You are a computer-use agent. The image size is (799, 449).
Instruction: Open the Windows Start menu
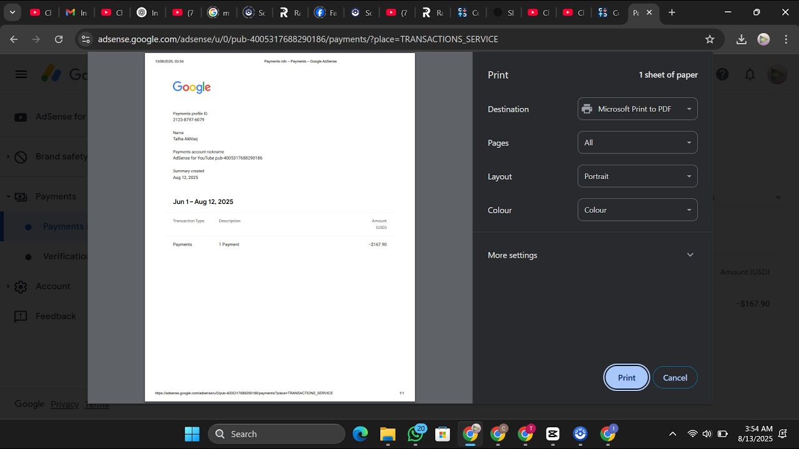click(192, 434)
